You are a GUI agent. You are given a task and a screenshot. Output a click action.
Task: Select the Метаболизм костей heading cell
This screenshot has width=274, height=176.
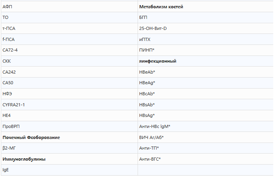point(205,7)
